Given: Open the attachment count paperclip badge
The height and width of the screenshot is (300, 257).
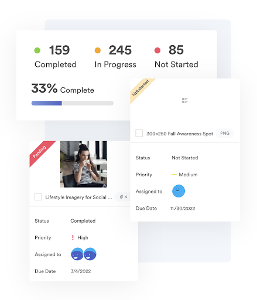Looking at the screenshot, I should tap(124, 197).
